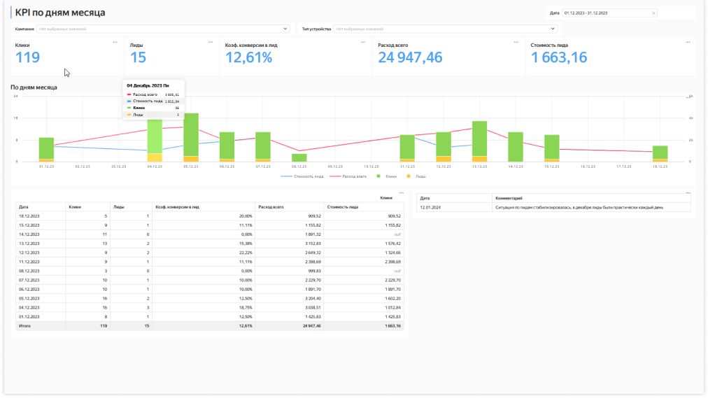This screenshot has width=708, height=398.
Task: Click the green bar for 05.12.23
Action: click(191, 135)
